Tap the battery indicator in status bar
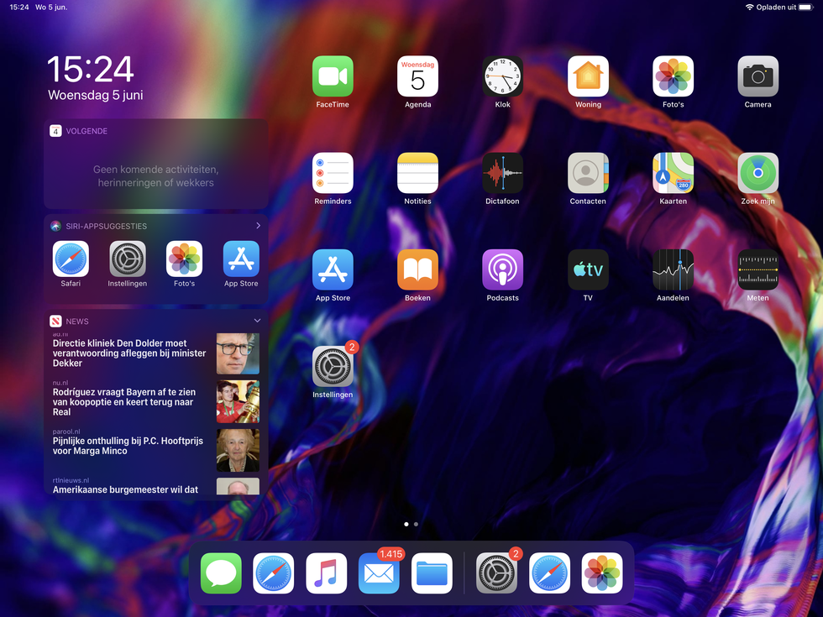This screenshot has height=617, width=823. click(x=805, y=8)
